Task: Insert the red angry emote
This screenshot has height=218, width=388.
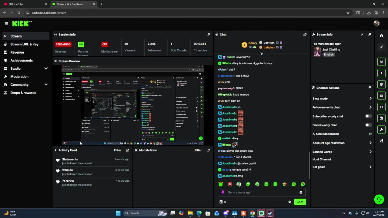Action: (x=230, y=184)
